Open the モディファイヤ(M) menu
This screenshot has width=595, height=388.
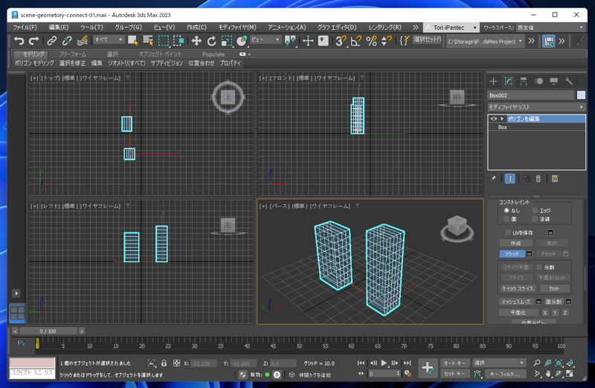(x=237, y=28)
